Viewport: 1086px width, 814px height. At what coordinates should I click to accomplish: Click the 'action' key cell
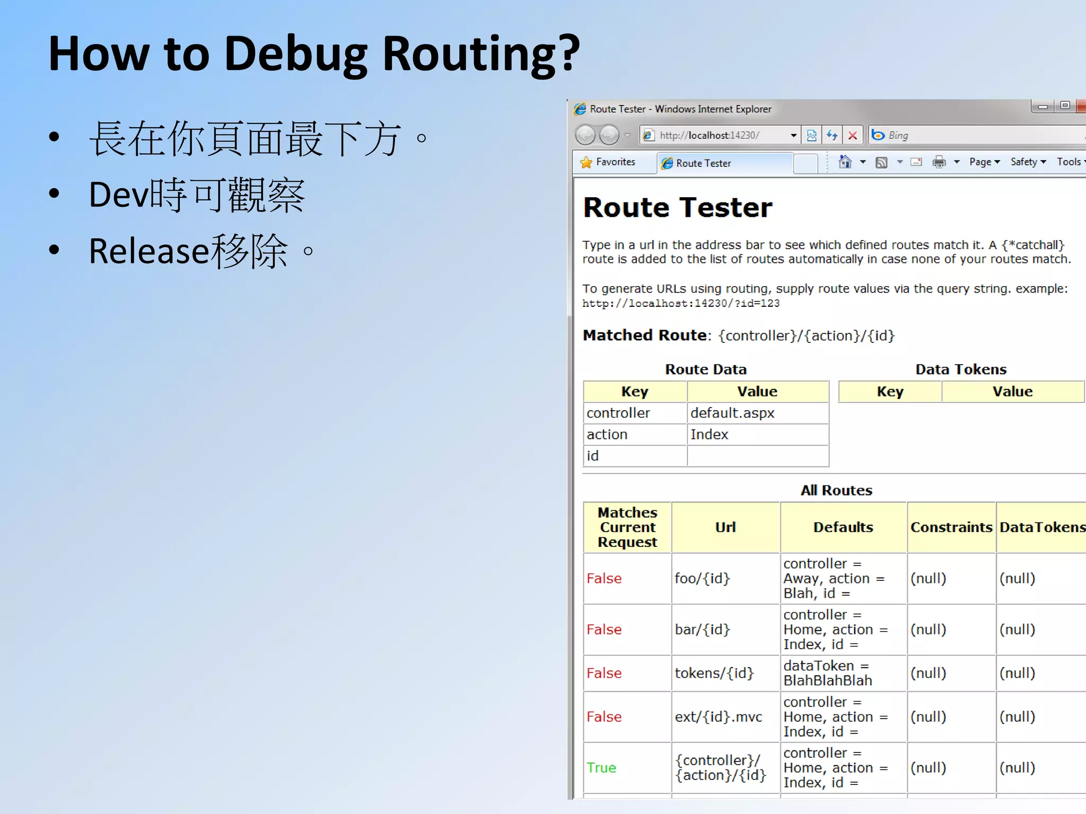[x=635, y=435]
